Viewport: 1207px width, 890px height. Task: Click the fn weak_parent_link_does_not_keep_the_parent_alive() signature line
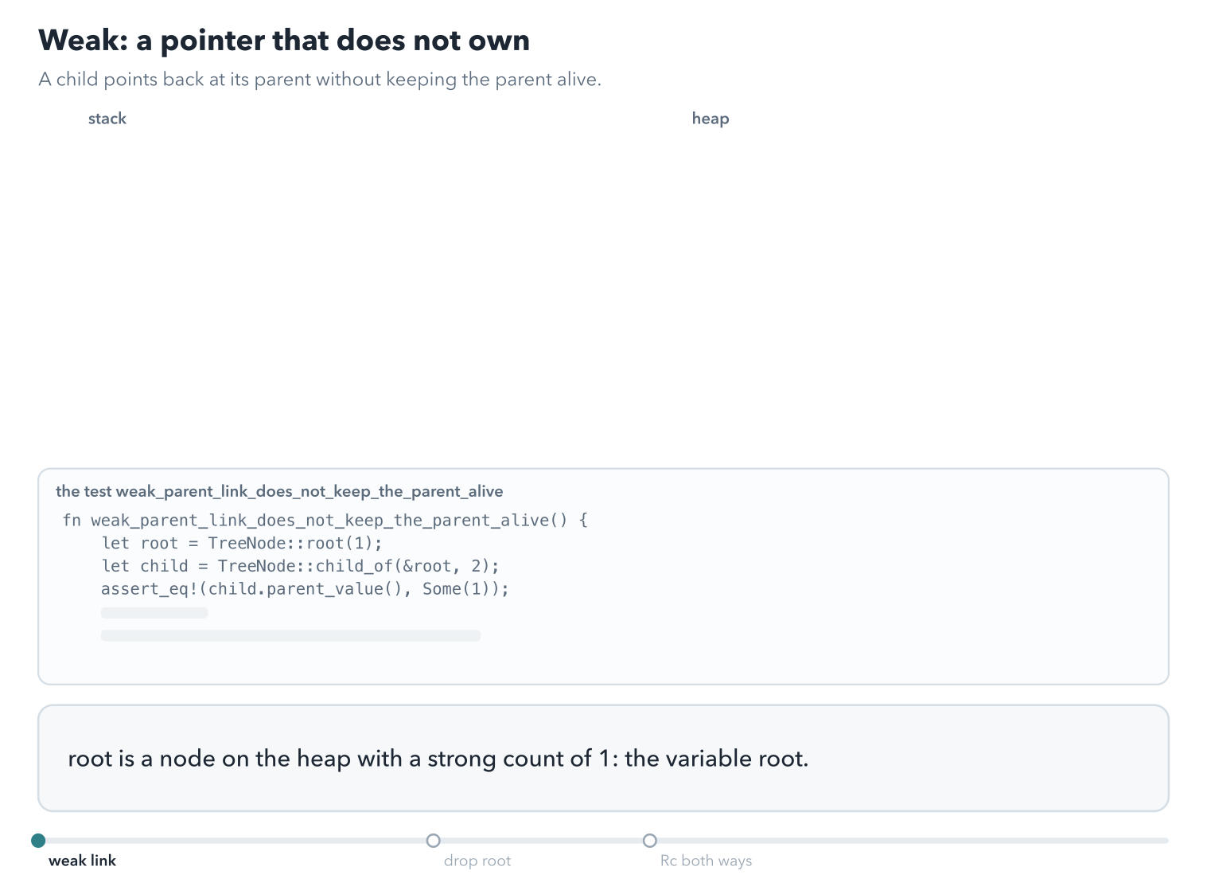[x=325, y=520]
